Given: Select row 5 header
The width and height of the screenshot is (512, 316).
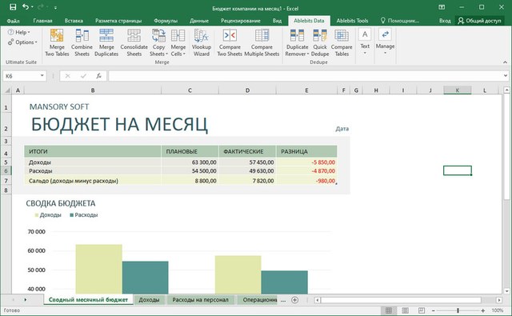Looking at the screenshot, I should pos(6,162).
